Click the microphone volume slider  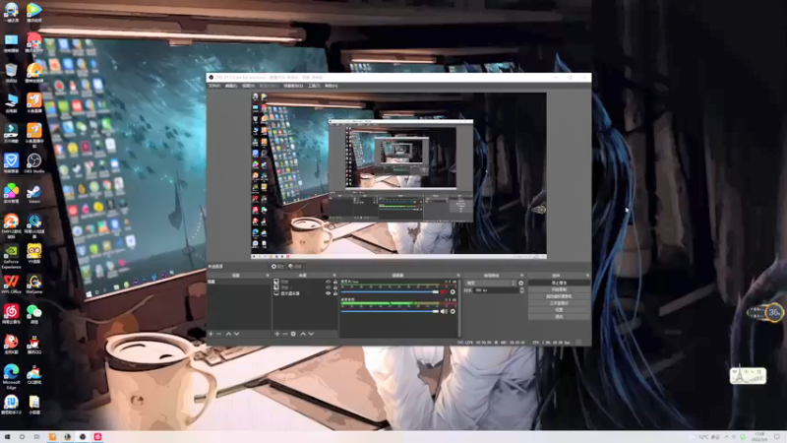(390, 291)
